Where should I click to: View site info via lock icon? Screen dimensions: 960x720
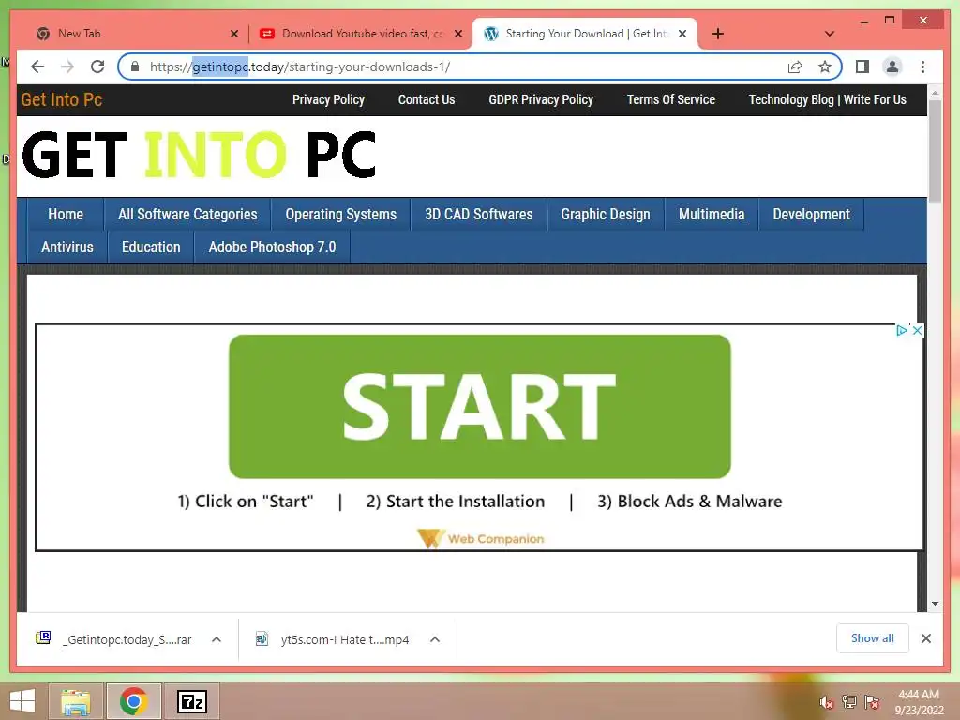pyautogui.click(x=135, y=67)
